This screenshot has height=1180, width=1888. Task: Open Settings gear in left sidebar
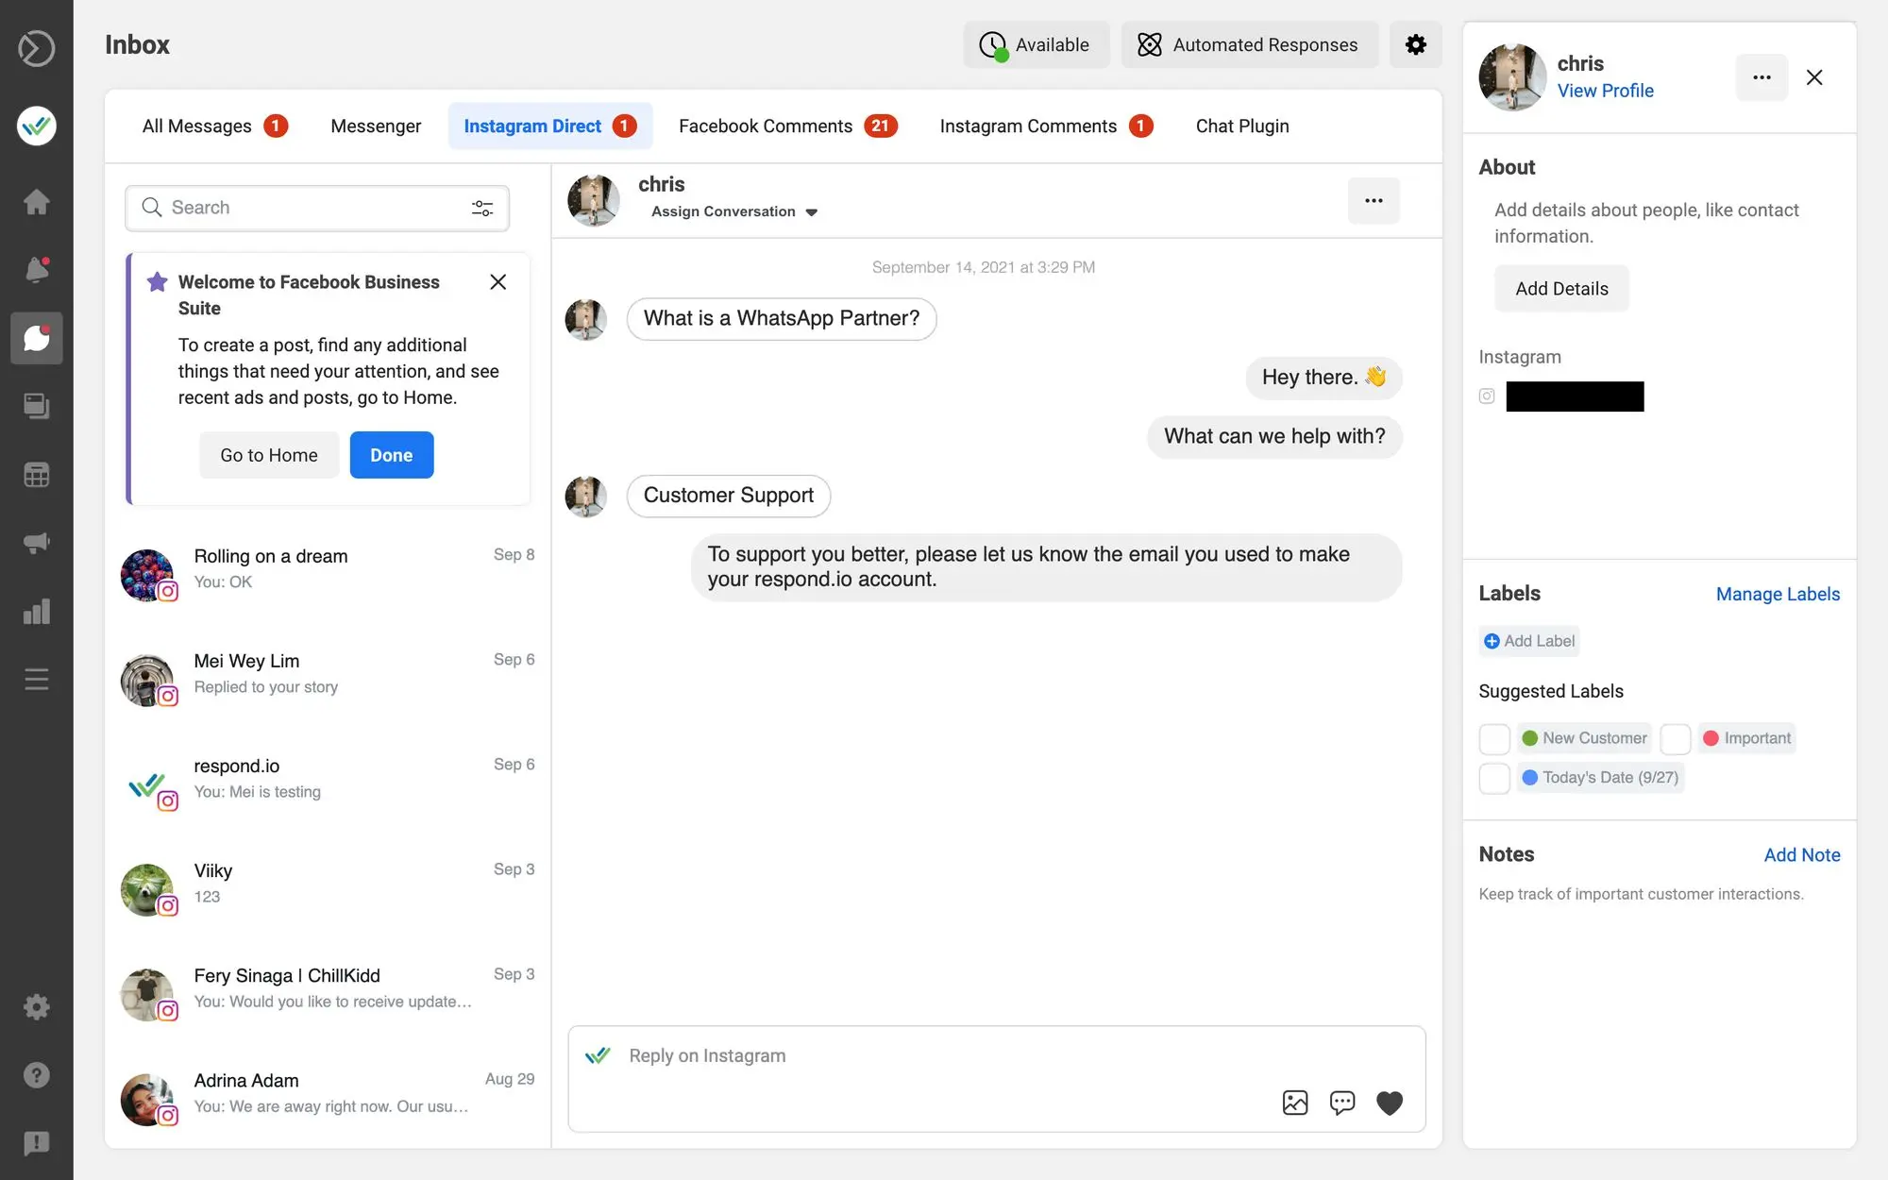click(36, 1006)
